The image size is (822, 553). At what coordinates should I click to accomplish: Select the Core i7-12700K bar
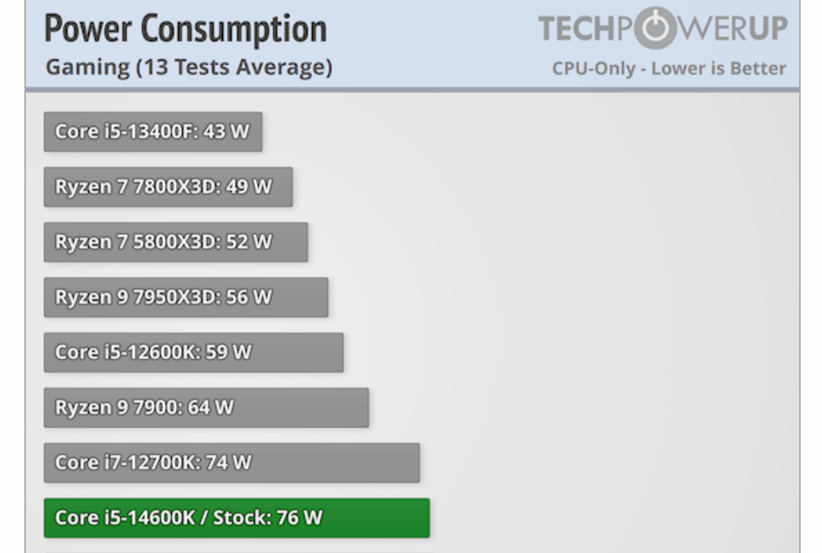pos(231,462)
